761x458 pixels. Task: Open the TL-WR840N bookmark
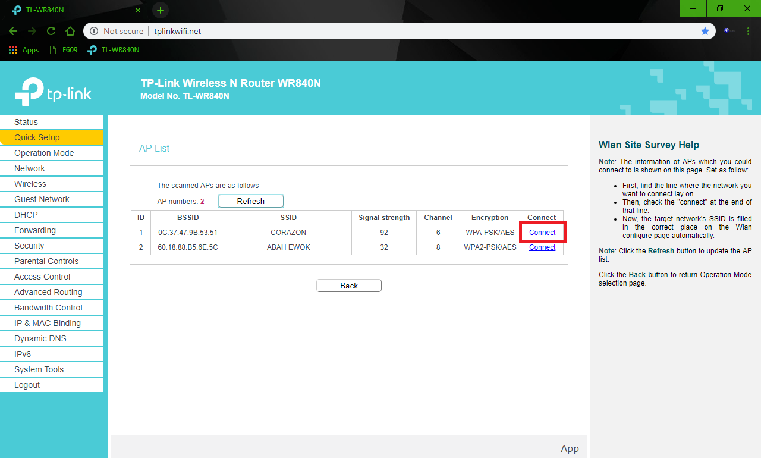(x=113, y=50)
